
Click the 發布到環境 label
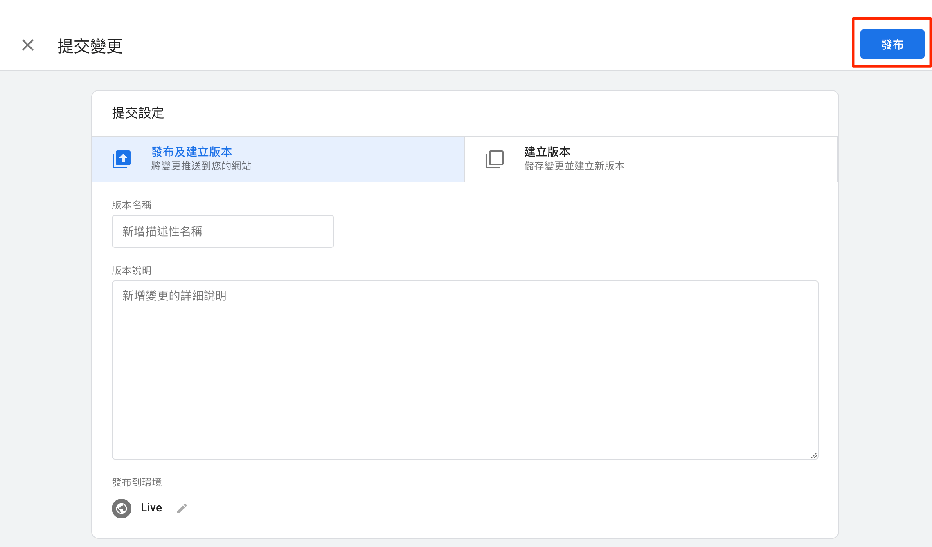point(137,482)
